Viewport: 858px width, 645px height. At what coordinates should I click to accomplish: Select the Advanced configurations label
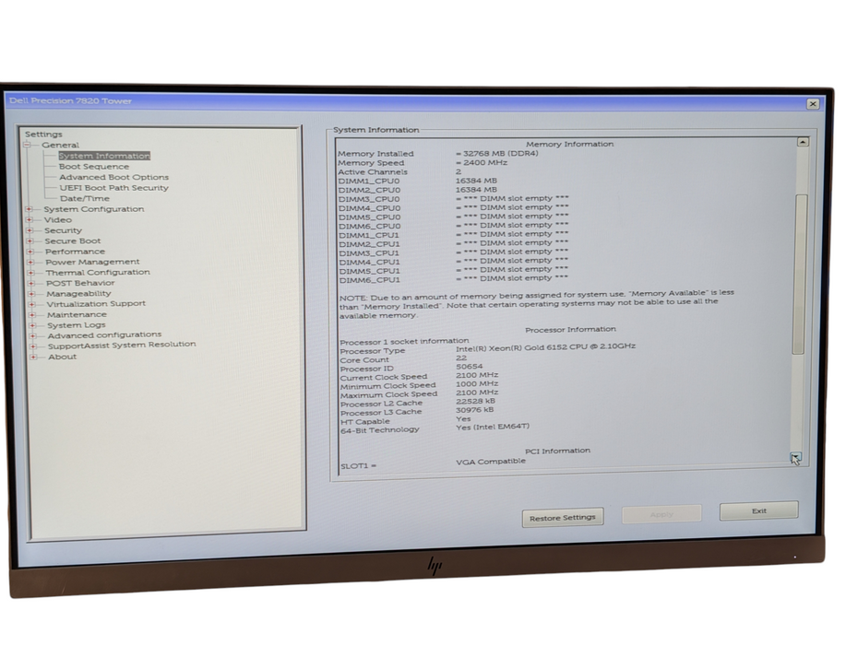(104, 335)
